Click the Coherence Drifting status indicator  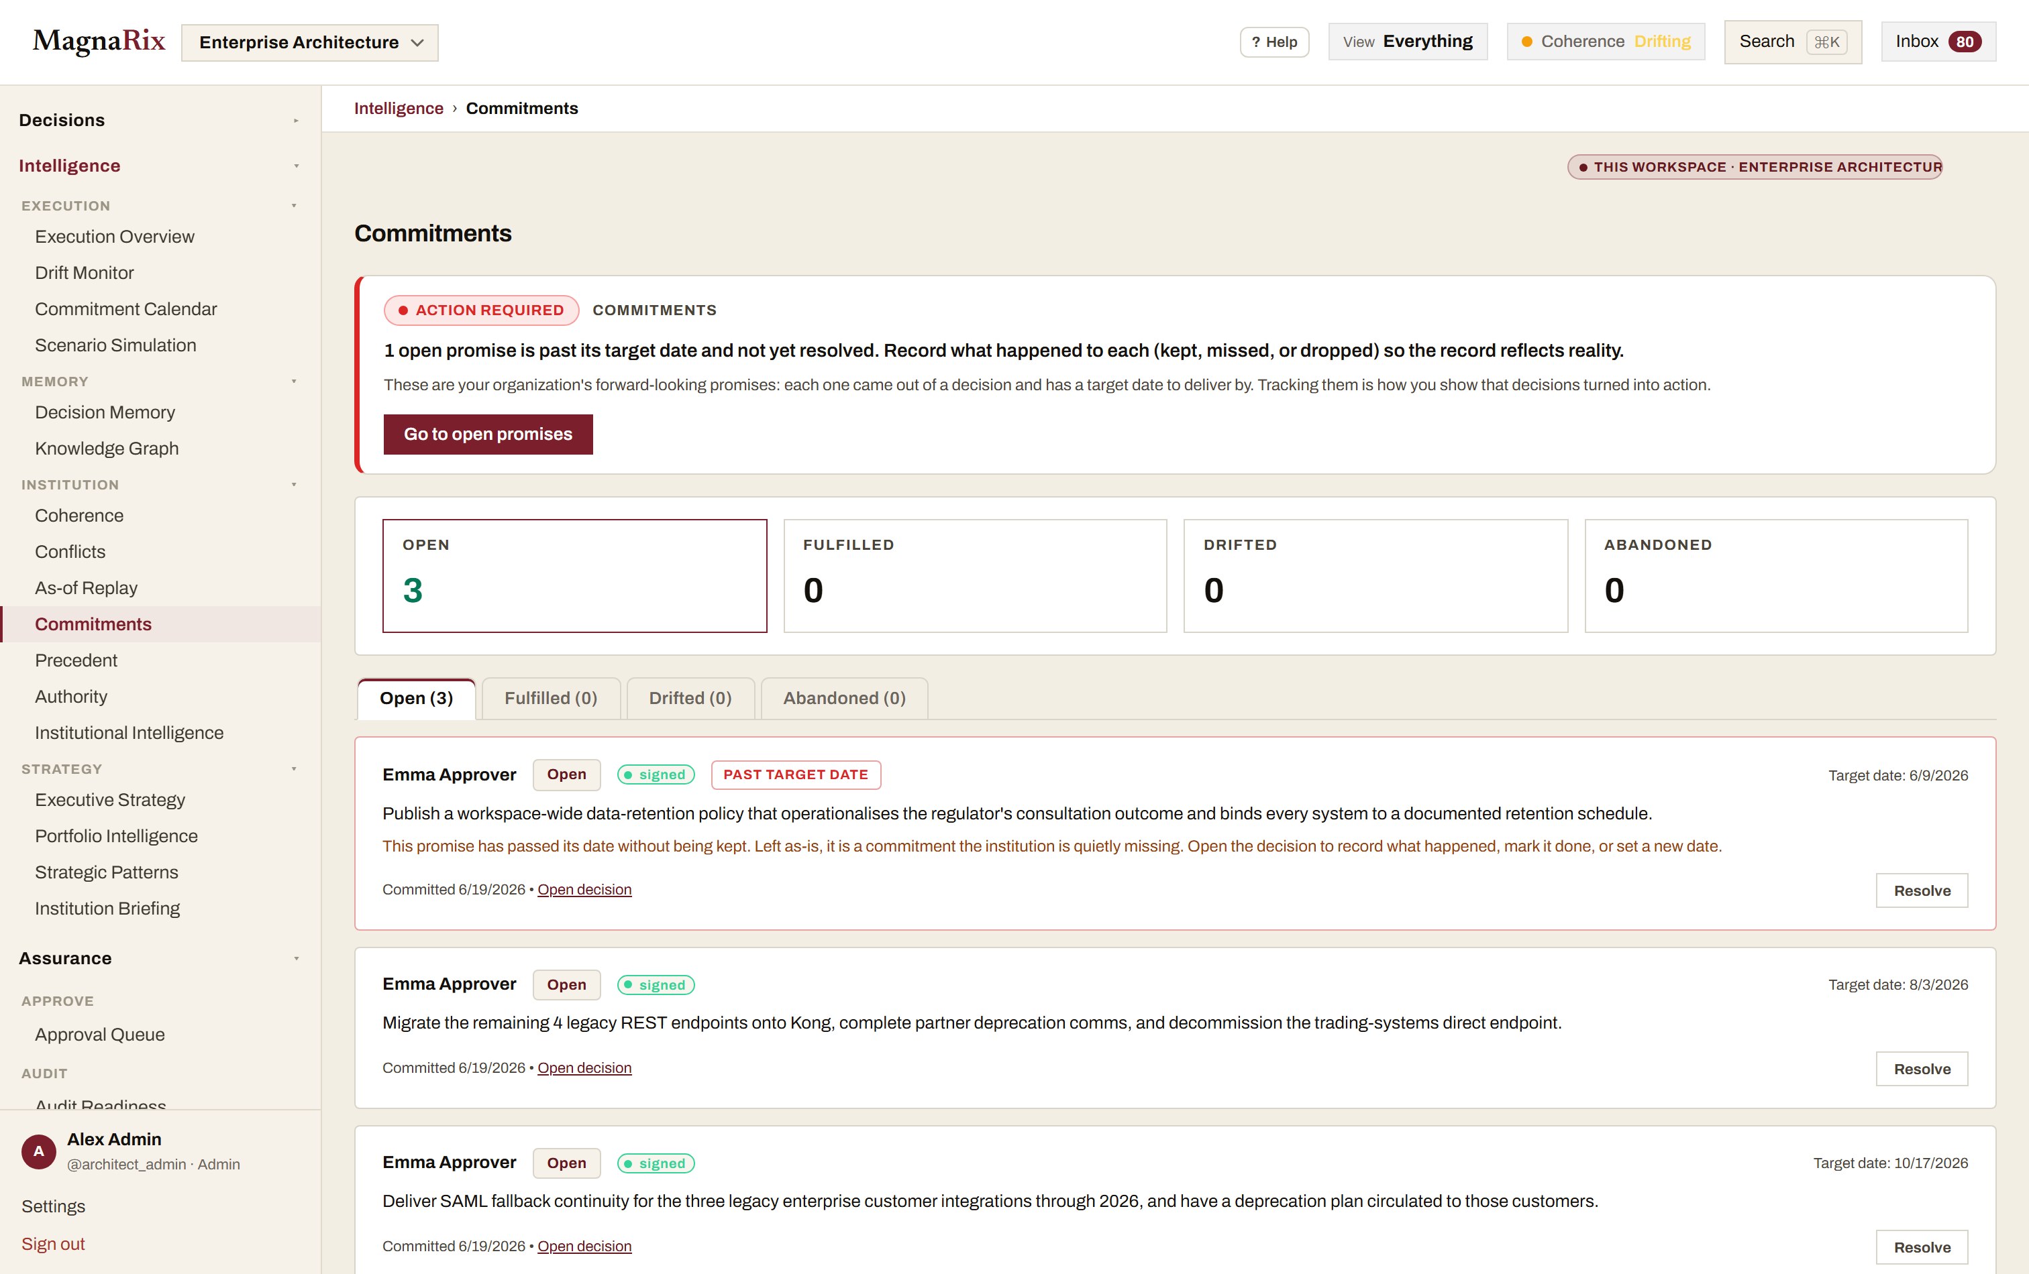tap(1605, 42)
